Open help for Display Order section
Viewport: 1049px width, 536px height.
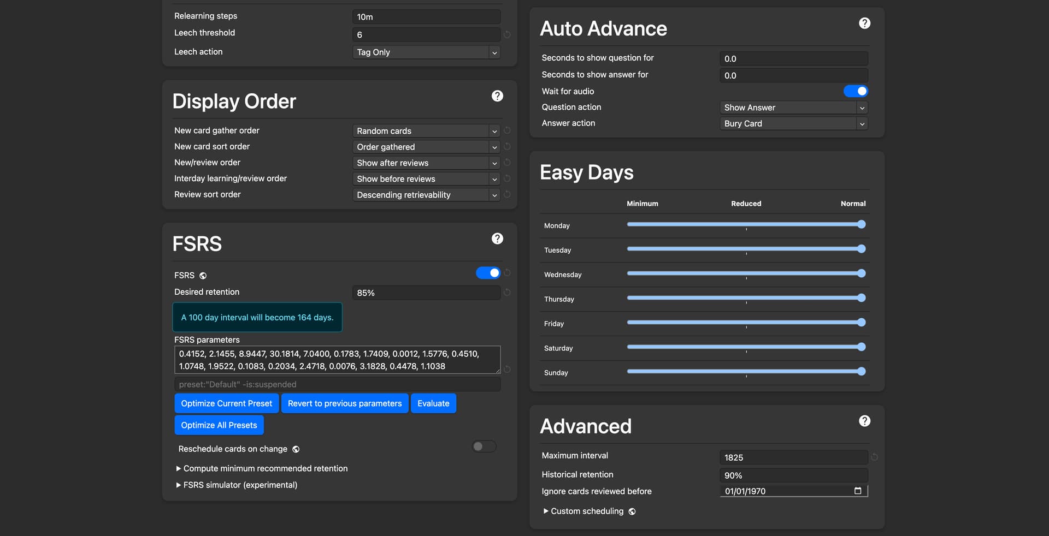497,96
